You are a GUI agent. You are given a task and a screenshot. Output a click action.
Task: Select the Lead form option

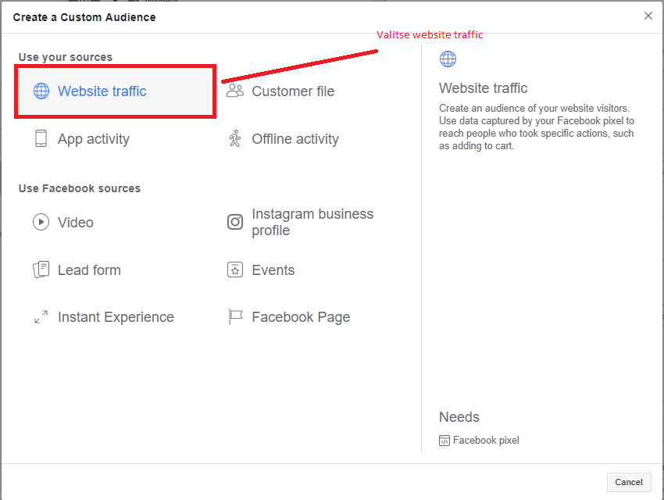coord(89,270)
